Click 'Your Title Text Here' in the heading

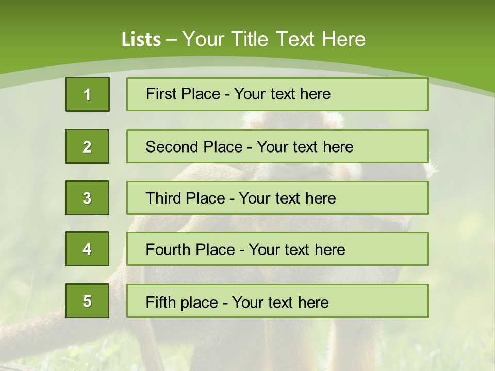click(274, 40)
